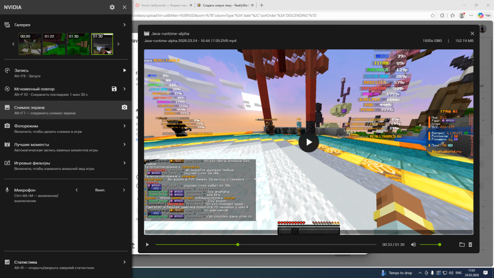
Task: Take a screenshot using the camera icon
Action: [124, 107]
